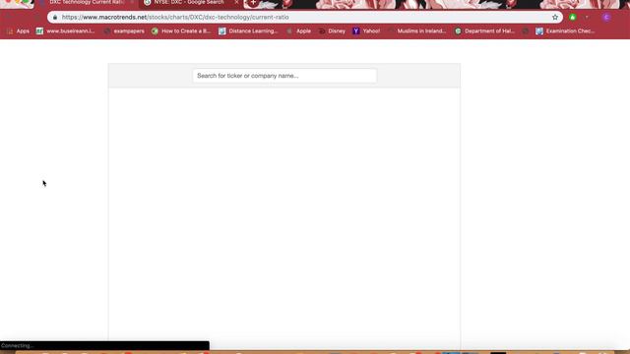Click the unlabeled bookmark icon before Examination
This screenshot has width=630, height=354.
[525, 30]
